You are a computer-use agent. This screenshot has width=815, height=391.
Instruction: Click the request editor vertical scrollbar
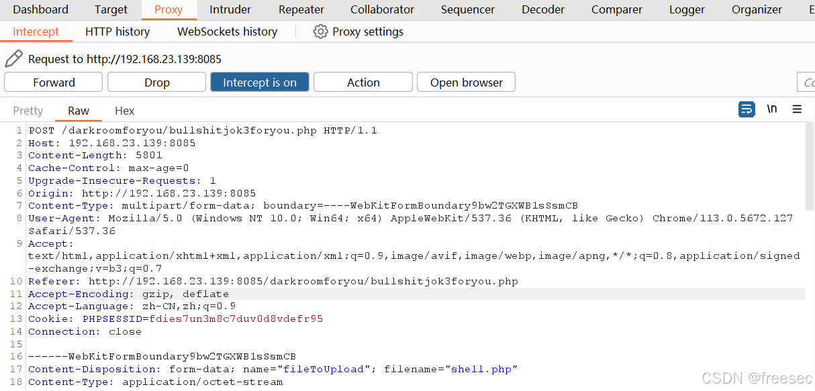tap(810, 166)
